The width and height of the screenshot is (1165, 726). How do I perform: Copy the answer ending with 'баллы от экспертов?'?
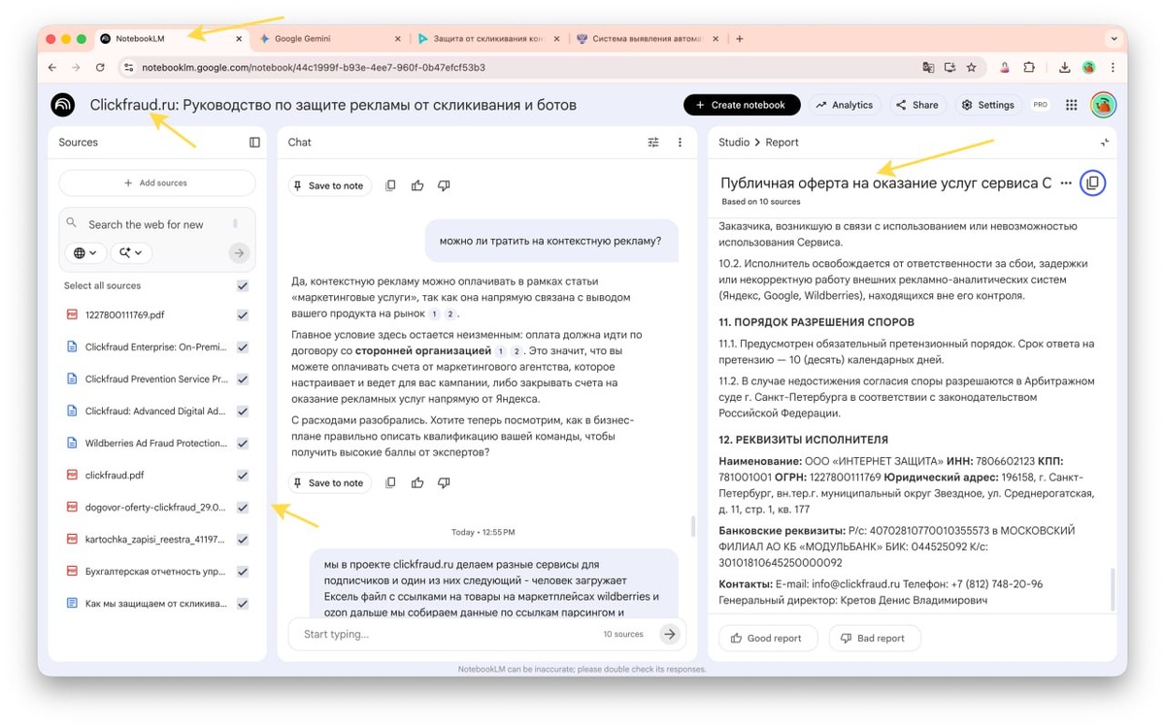390,482
